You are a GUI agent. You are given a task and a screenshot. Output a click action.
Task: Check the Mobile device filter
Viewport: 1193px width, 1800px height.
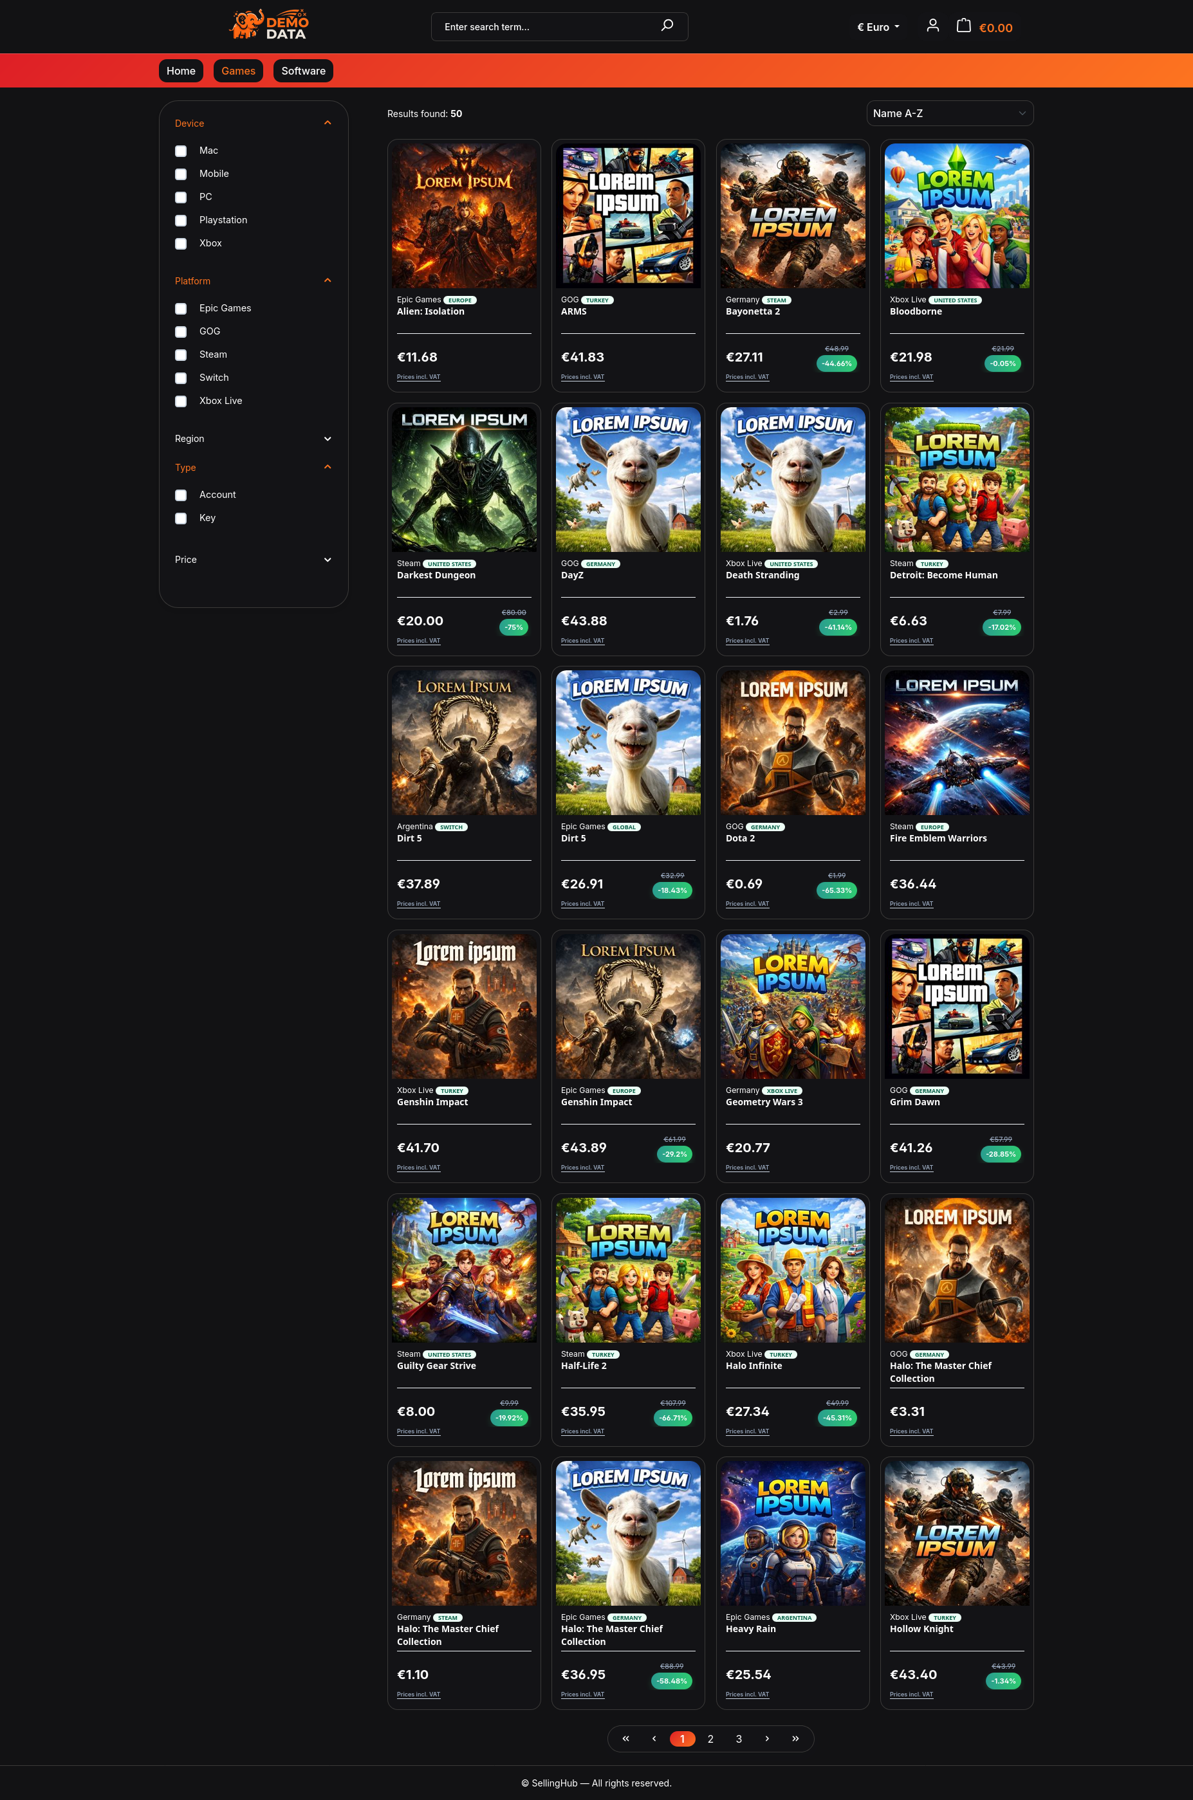click(x=181, y=174)
